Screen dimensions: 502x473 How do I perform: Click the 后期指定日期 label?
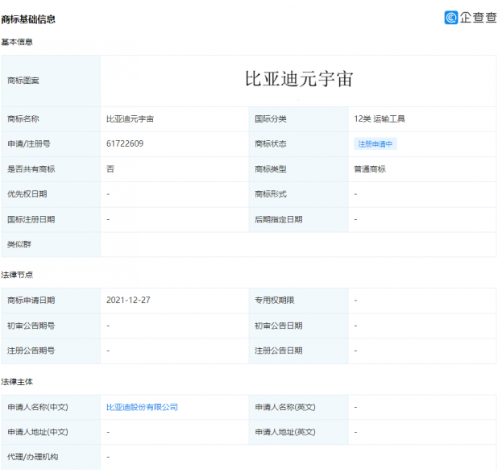point(279,219)
